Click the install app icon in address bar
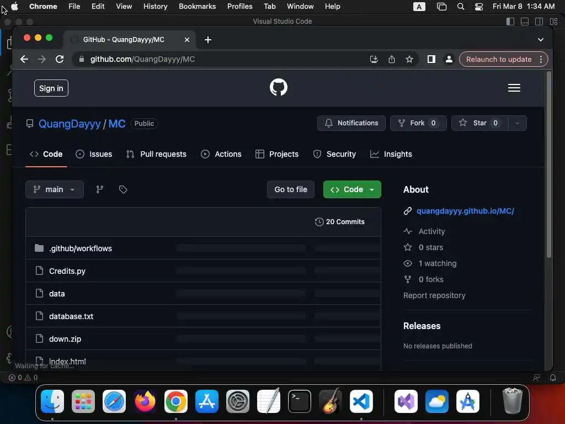The image size is (565, 424). click(x=374, y=59)
